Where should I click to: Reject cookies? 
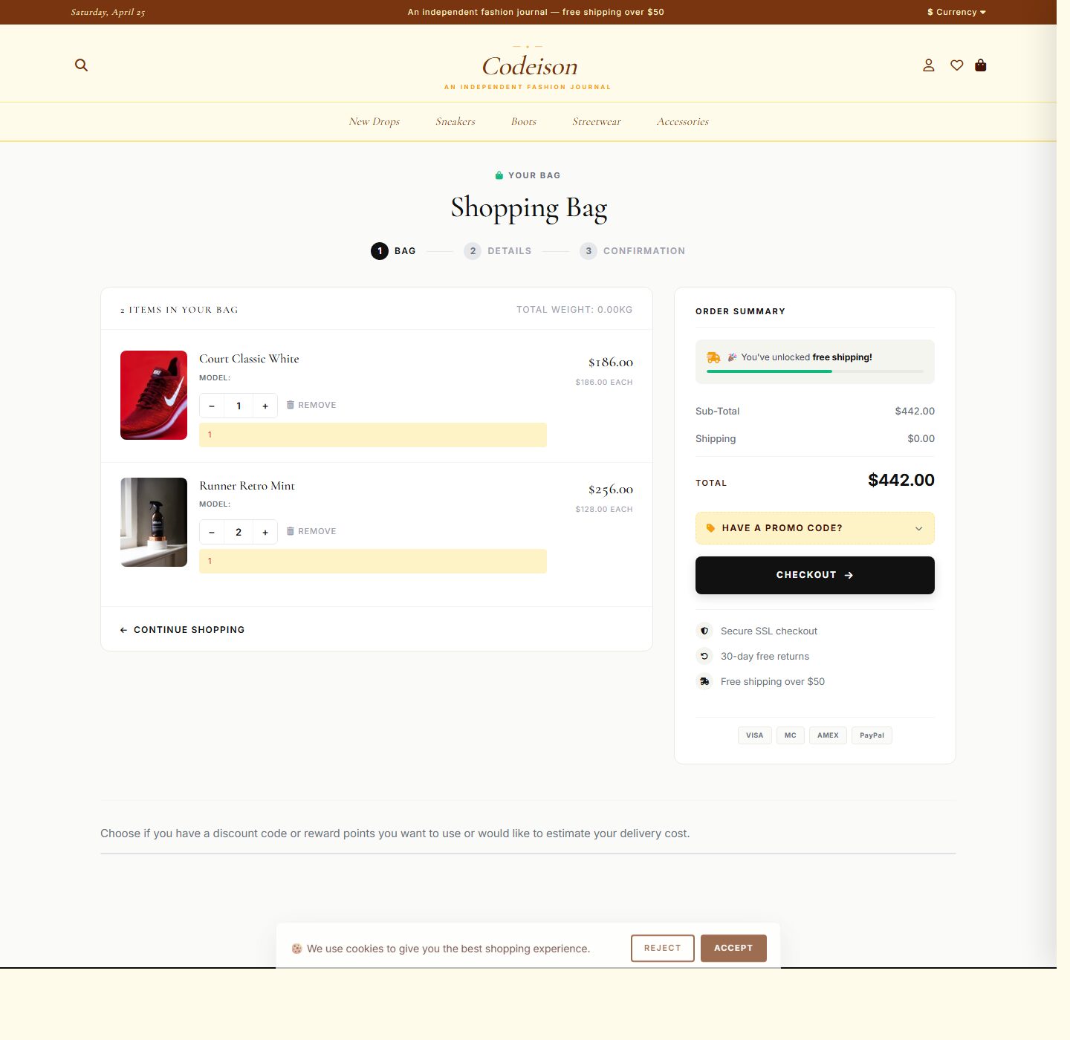663,948
